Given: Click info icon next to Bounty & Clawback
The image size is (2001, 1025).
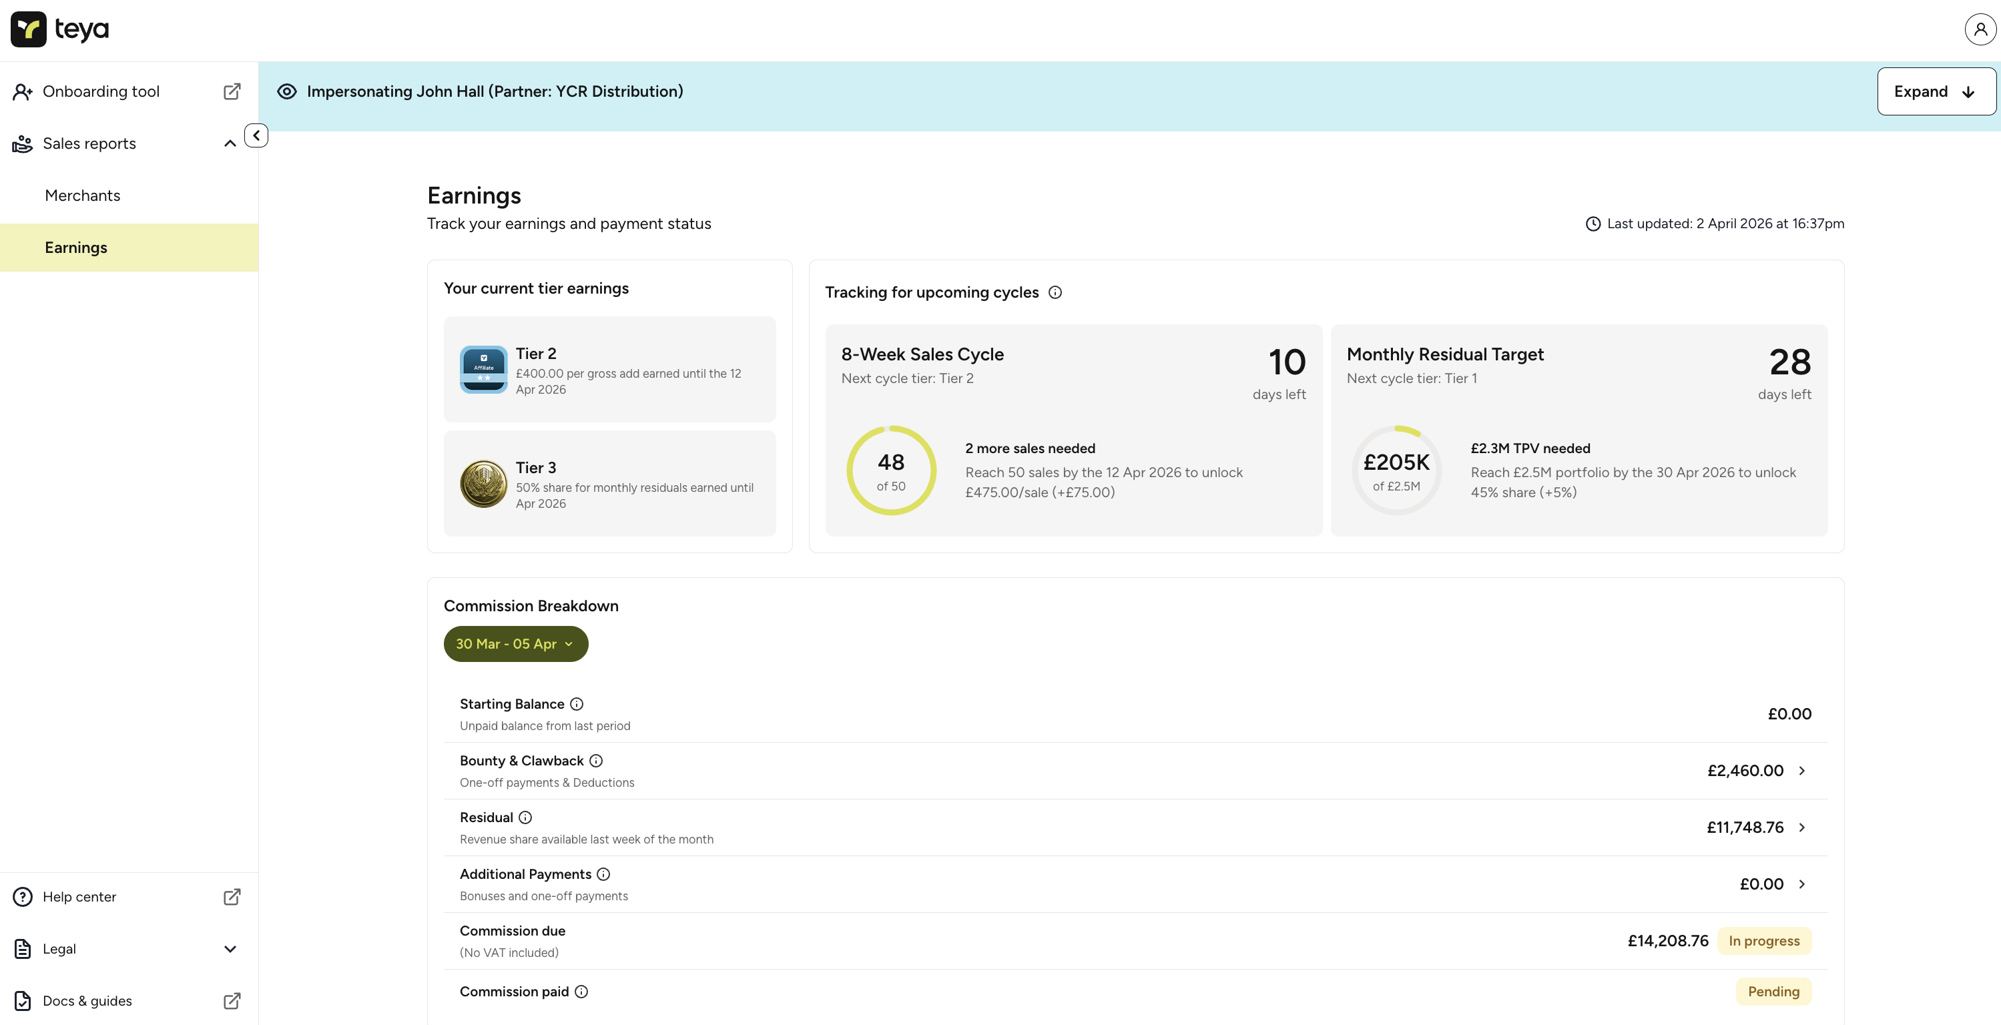Looking at the screenshot, I should [x=596, y=761].
